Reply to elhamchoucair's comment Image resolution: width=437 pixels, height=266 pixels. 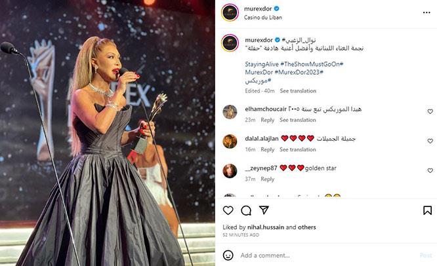(267, 120)
